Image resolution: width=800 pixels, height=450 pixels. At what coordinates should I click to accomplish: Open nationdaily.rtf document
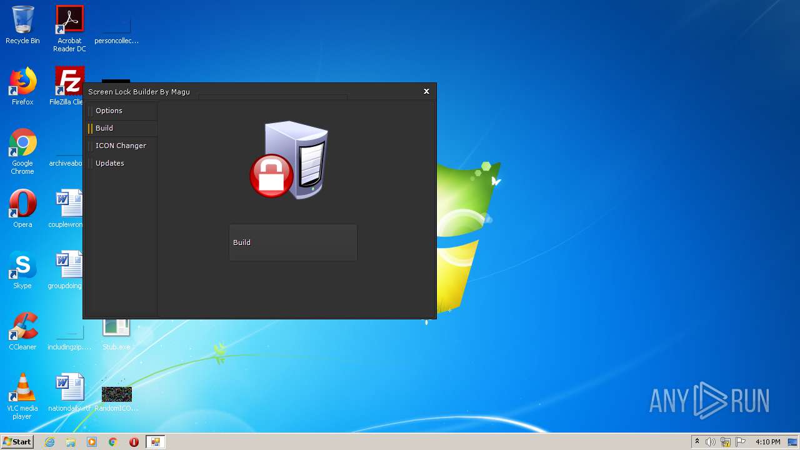69,392
